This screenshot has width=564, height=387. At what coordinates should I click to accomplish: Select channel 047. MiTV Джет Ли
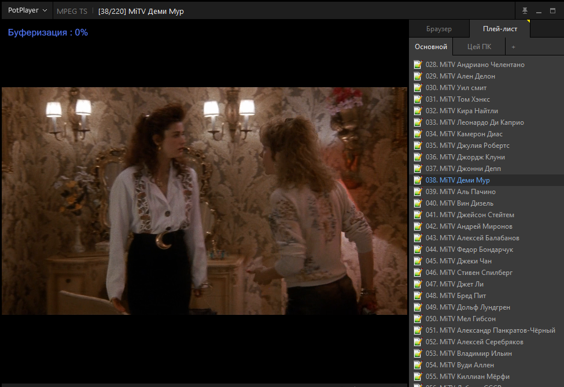486,284
